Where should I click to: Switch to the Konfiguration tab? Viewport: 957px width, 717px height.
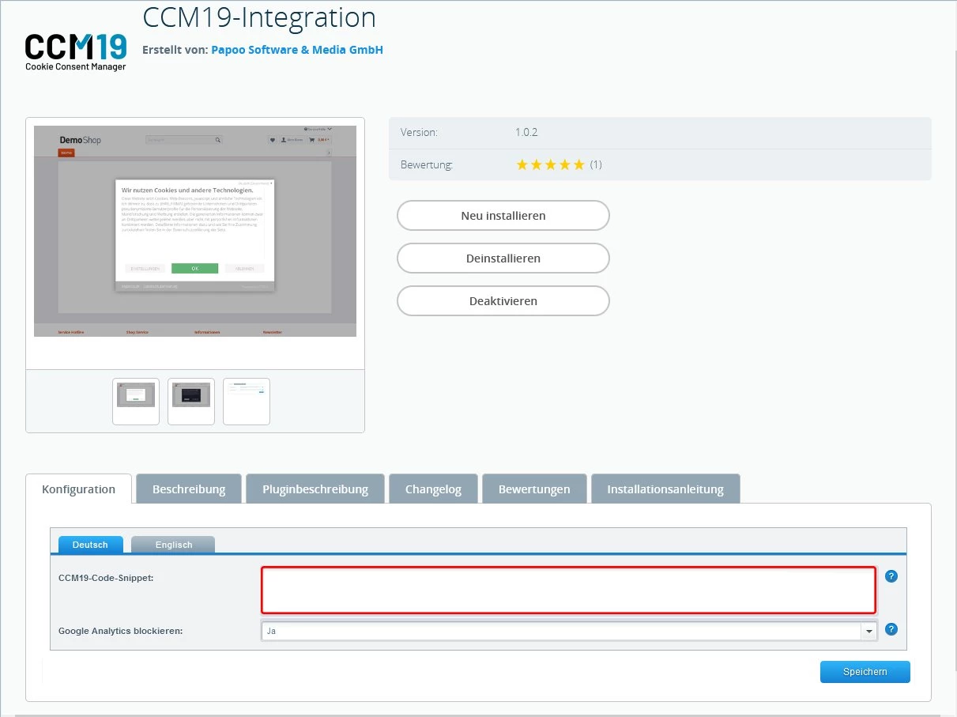coord(78,489)
